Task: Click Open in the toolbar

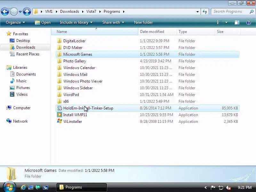Action: tap(43, 22)
